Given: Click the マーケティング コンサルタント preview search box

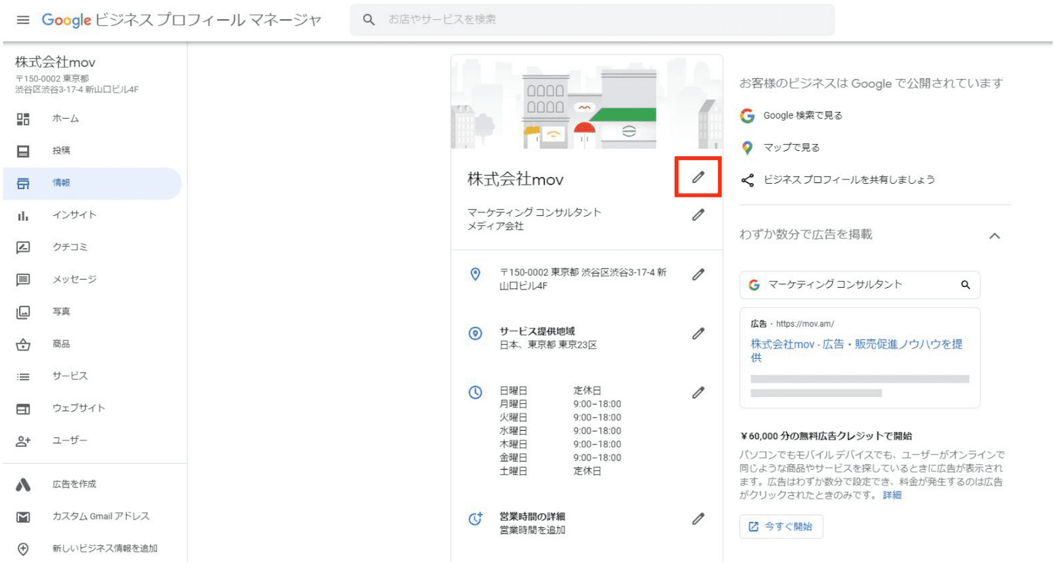Looking at the screenshot, I should (x=860, y=285).
